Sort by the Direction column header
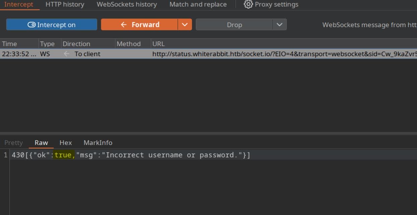Image resolution: width=417 pixels, height=215 pixels. point(76,44)
